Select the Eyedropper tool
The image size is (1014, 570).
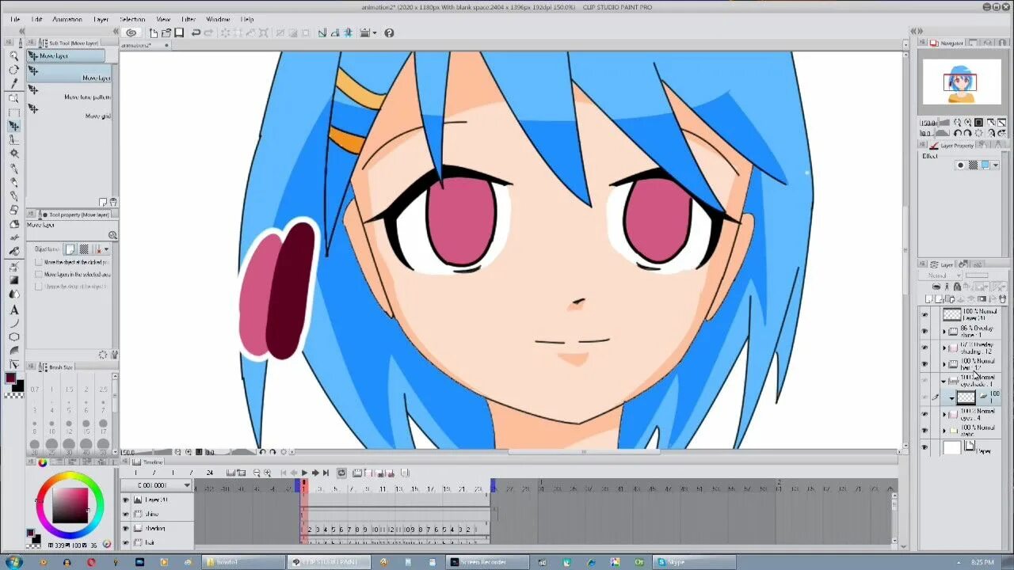click(x=13, y=84)
